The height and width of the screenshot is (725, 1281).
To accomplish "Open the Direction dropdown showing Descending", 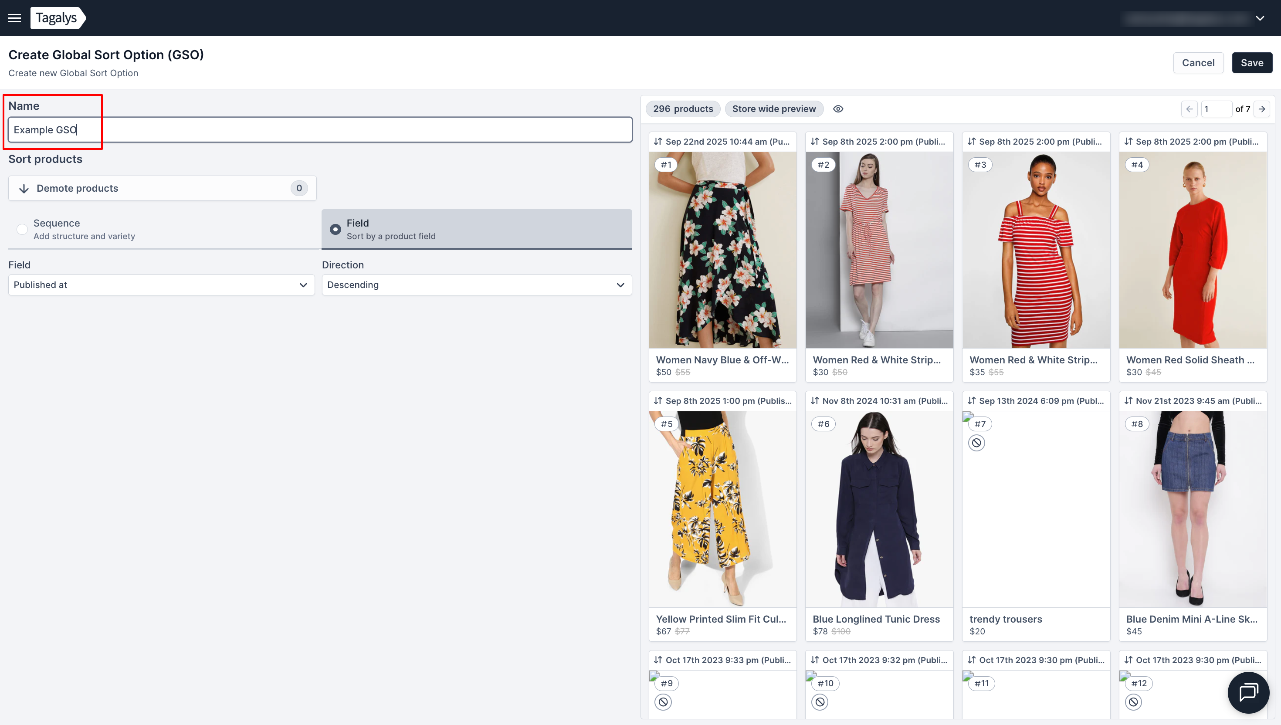I will (x=477, y=285).
